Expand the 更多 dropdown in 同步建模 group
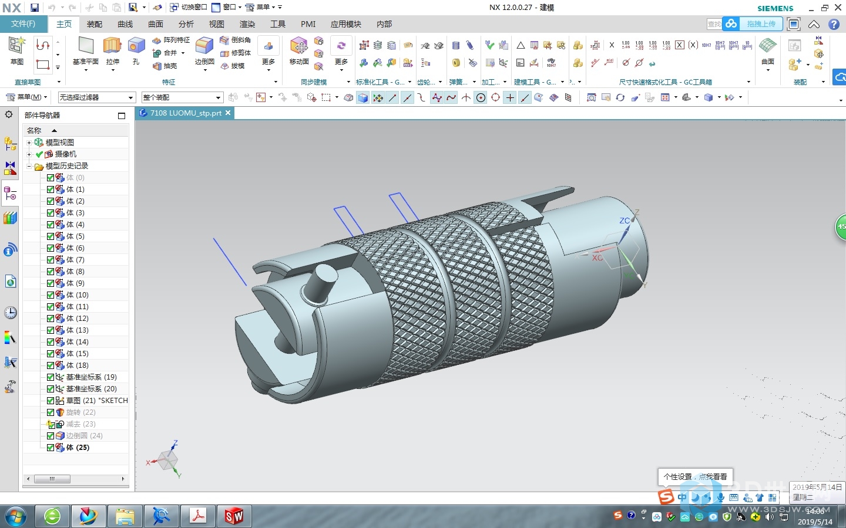846x528 pixels. 341,69
